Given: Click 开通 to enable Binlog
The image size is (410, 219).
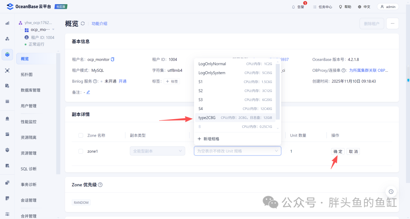Looking at the screenshot, I should pyautogui.click(x=122, y=81).
